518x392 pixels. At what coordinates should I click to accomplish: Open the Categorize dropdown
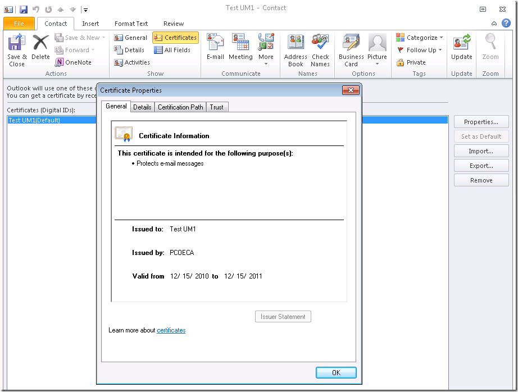tap(420, 38)
